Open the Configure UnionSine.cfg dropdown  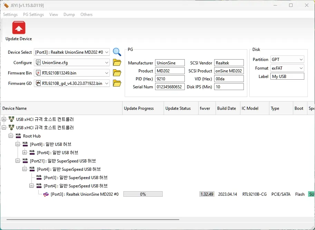pyautogui.click(x=107, y=62)
